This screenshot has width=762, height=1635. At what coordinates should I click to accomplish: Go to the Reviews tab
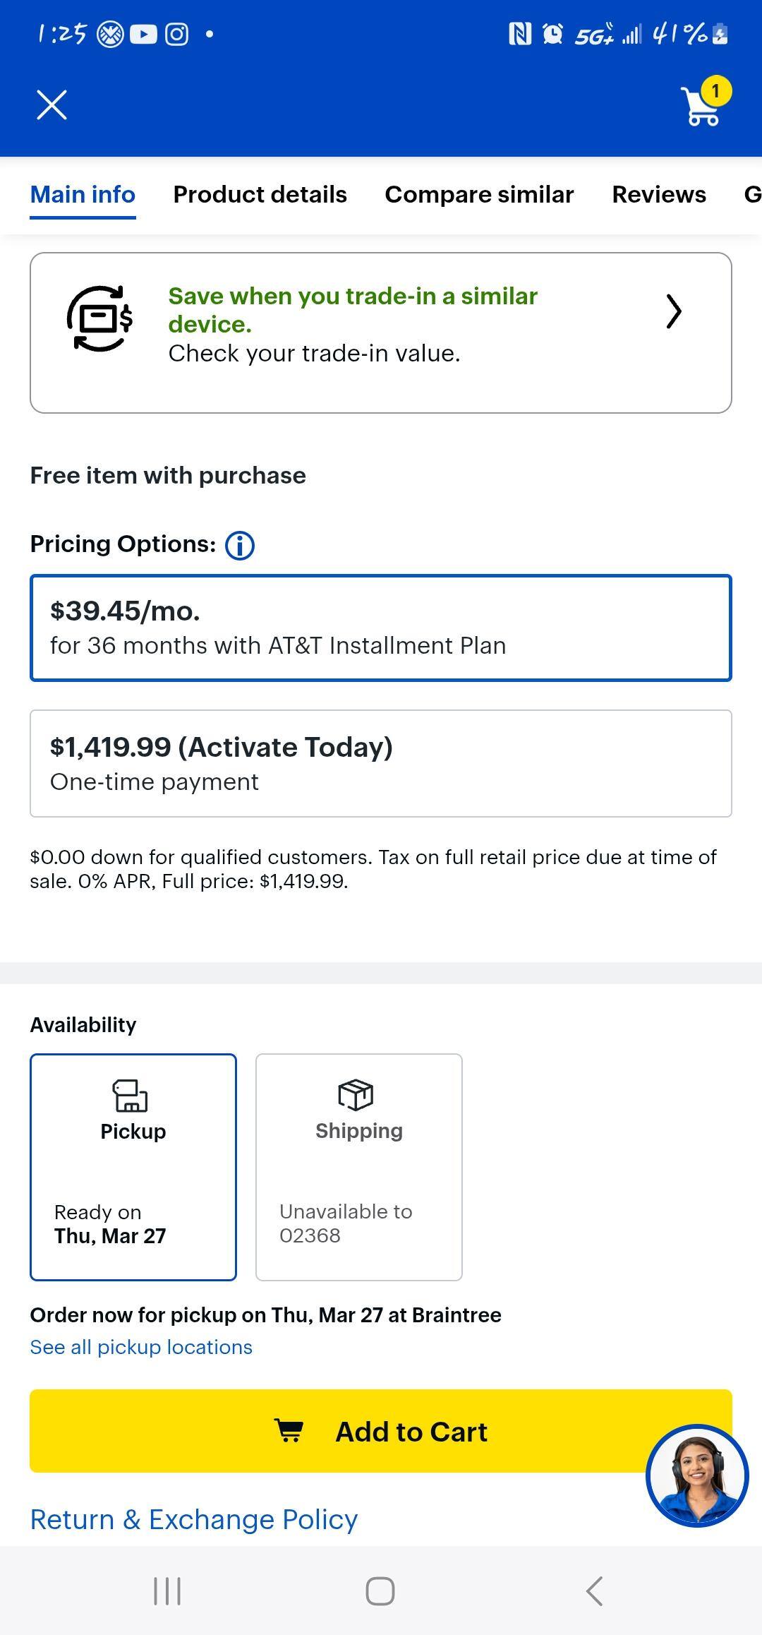[x=658, y=194]
